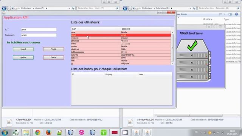Click the red rectangle taskbar icon
242x136 pixels.
point(115,133)
